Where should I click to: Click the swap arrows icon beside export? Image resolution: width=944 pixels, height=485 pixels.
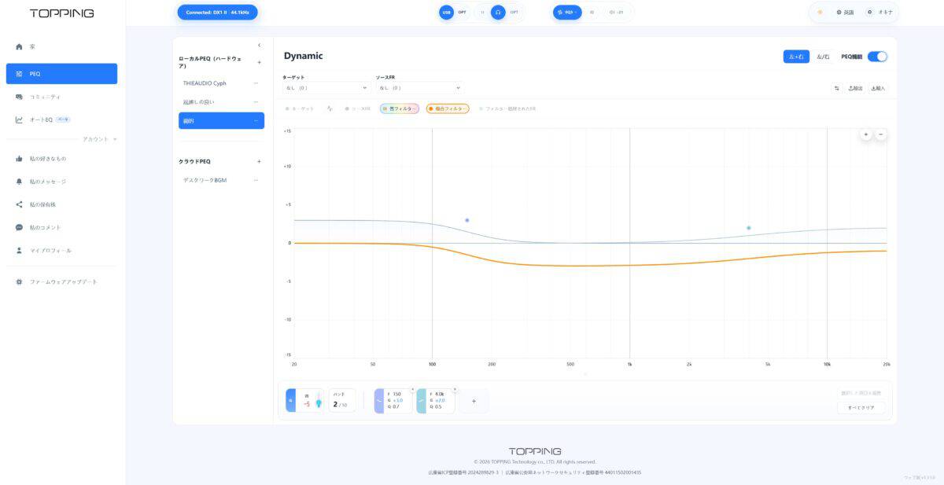pos(836,88)
